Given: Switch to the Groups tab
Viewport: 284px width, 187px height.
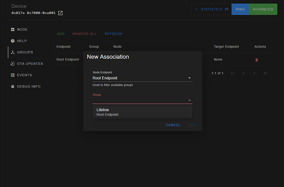Looking at the screenshot, I should coord(24,52).
